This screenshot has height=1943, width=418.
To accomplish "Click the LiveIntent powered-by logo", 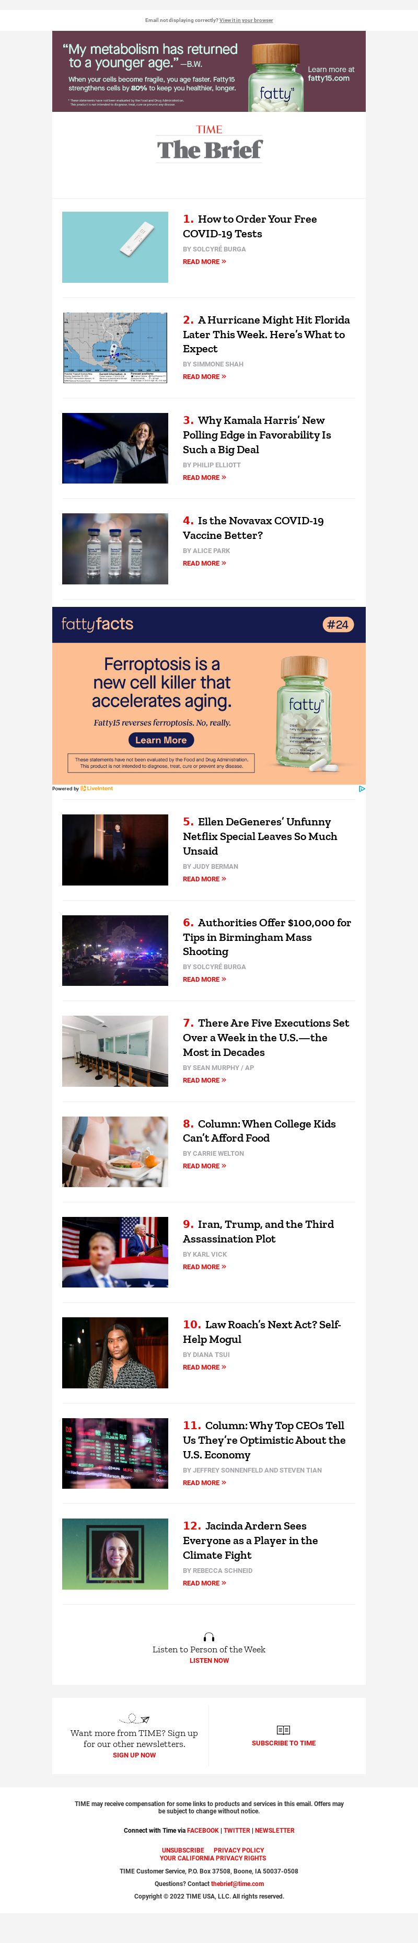I will [x=97, y=789].
